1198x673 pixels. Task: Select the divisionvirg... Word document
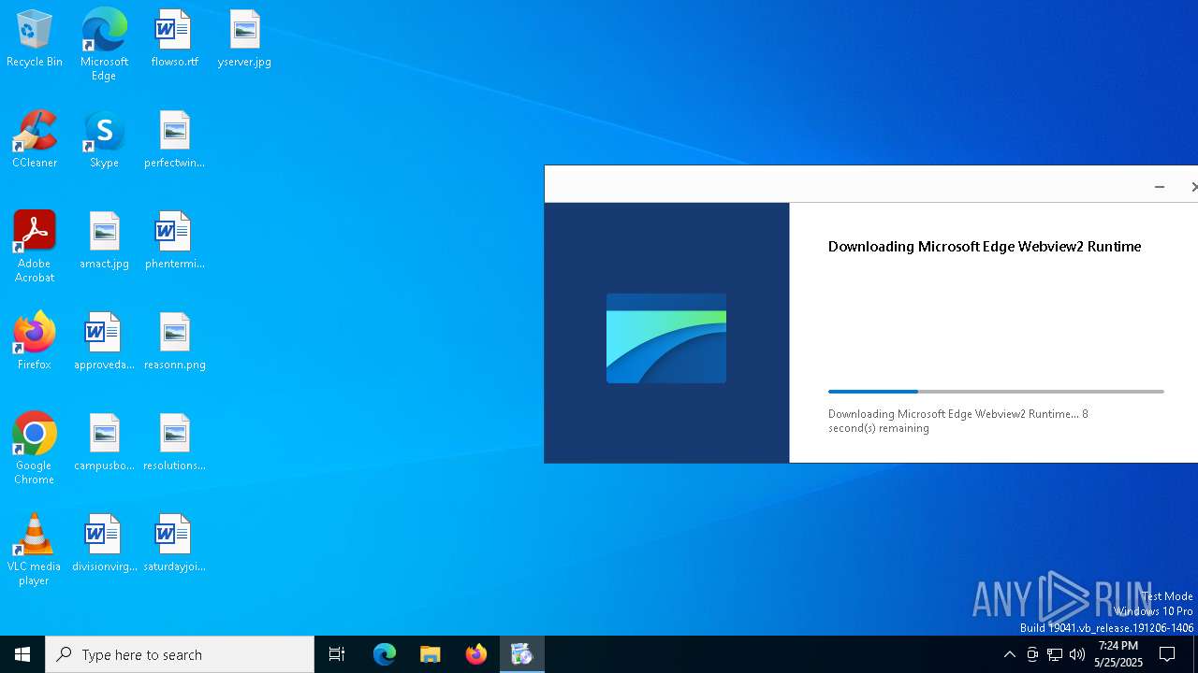(x=104, y=544)
